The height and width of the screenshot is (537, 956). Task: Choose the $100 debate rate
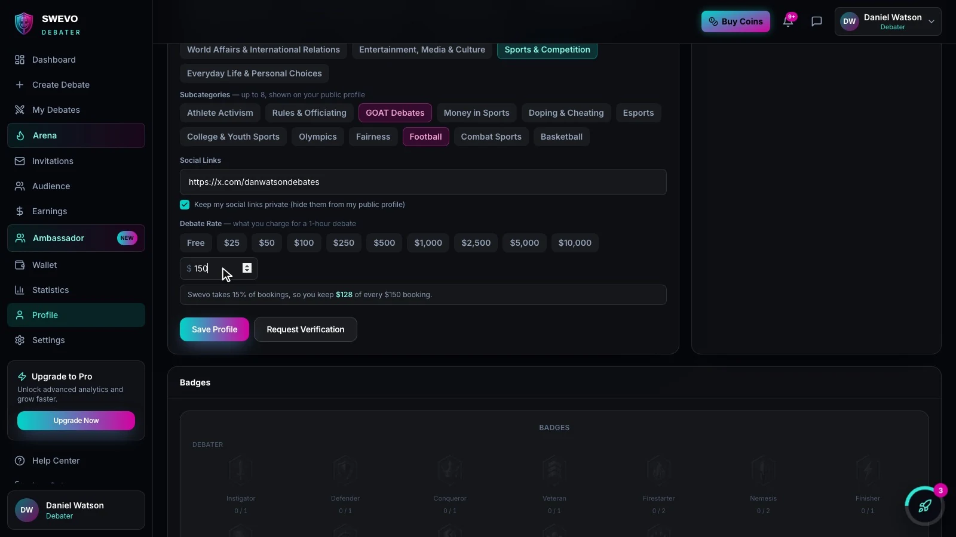coord(304,243)
